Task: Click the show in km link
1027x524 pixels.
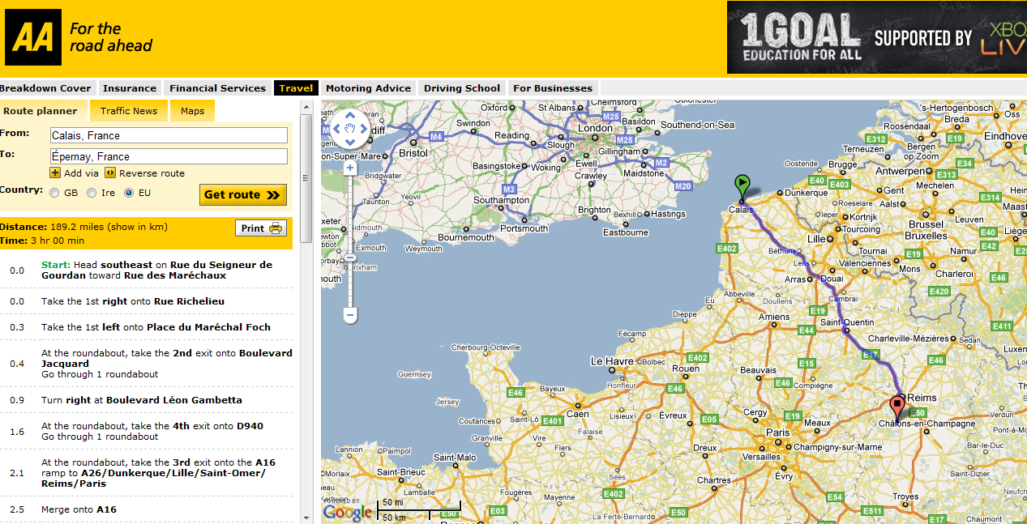Action: click(x=137, y=227)
